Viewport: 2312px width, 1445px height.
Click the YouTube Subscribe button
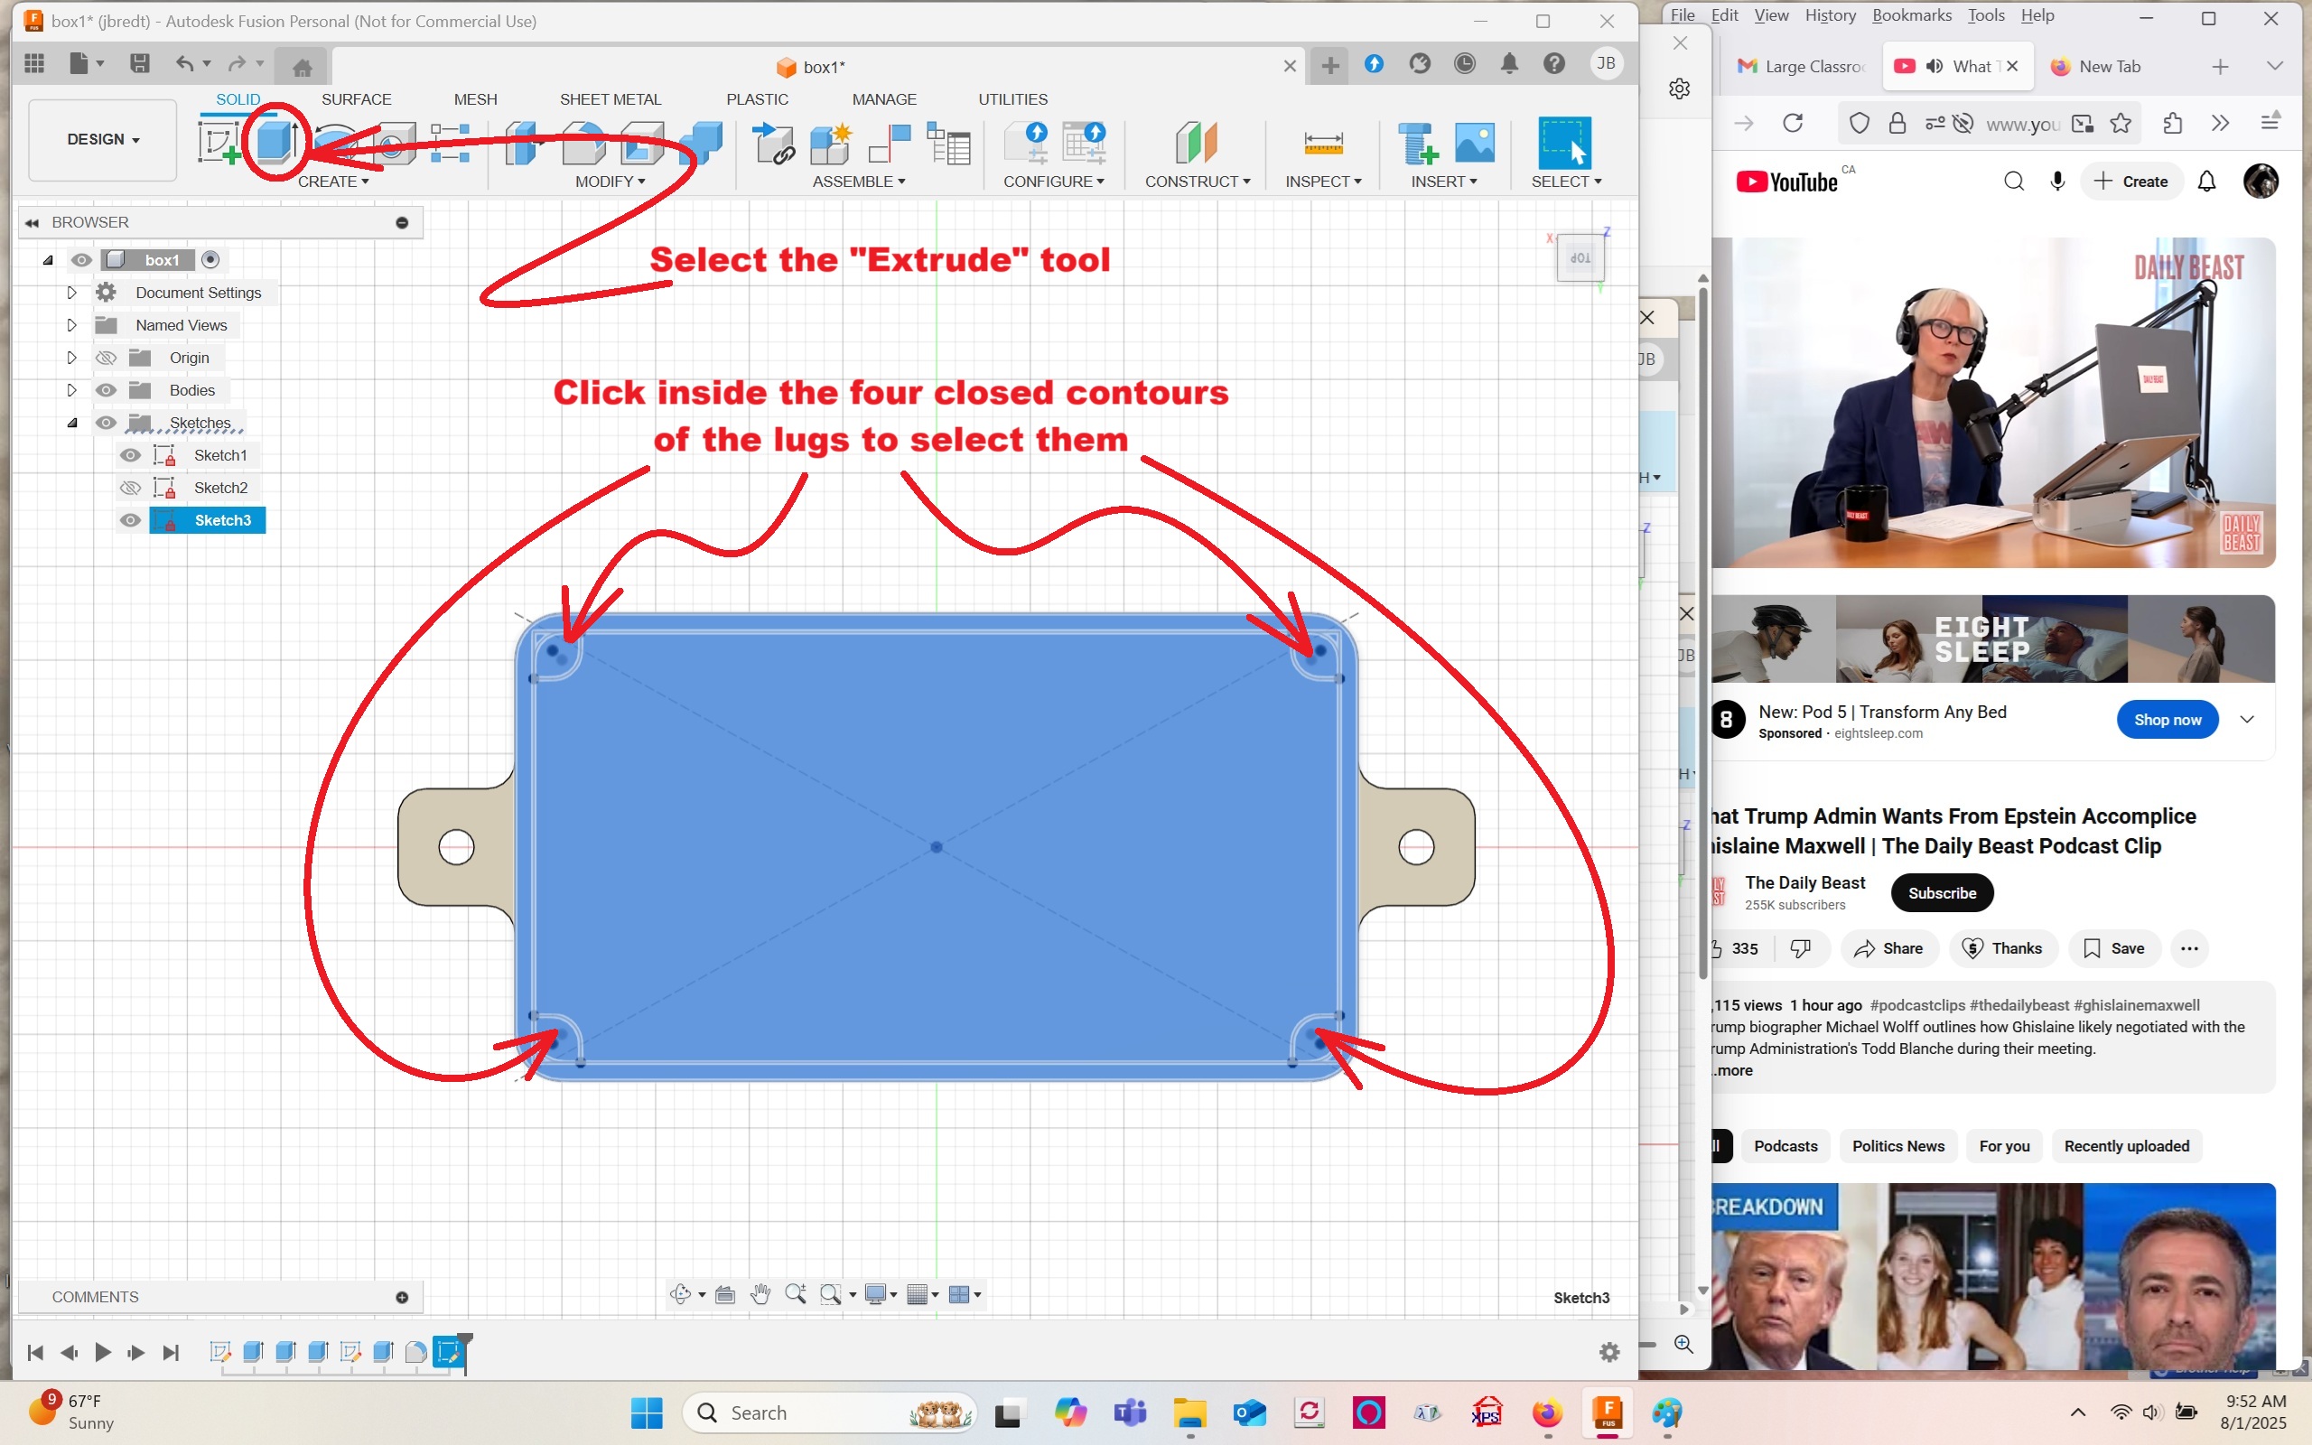(1942, 892)
